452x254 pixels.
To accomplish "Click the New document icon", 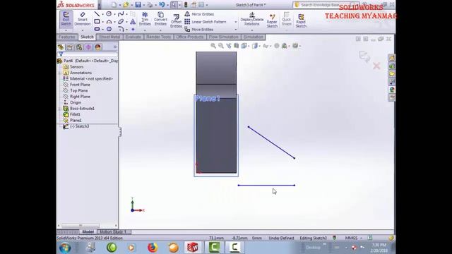I will [x=114, y=5].
